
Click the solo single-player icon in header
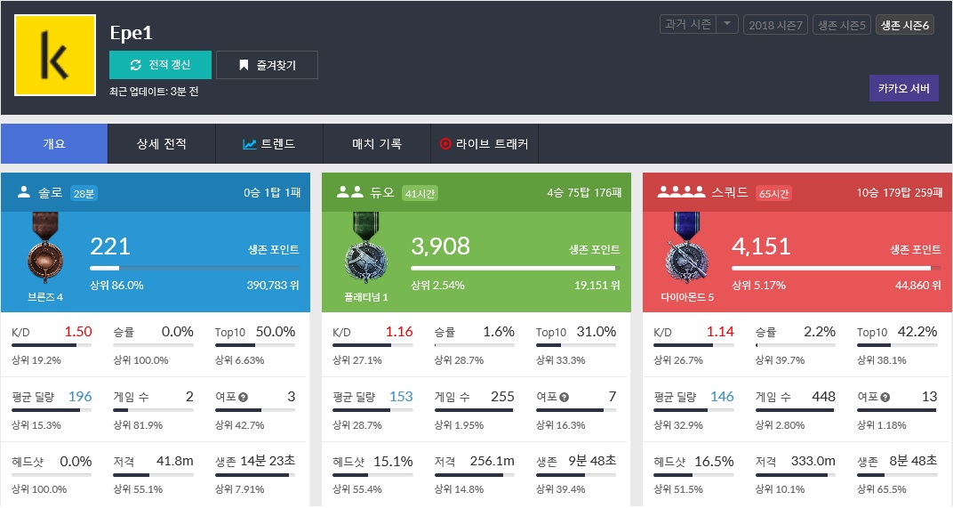tap(24, 192)
